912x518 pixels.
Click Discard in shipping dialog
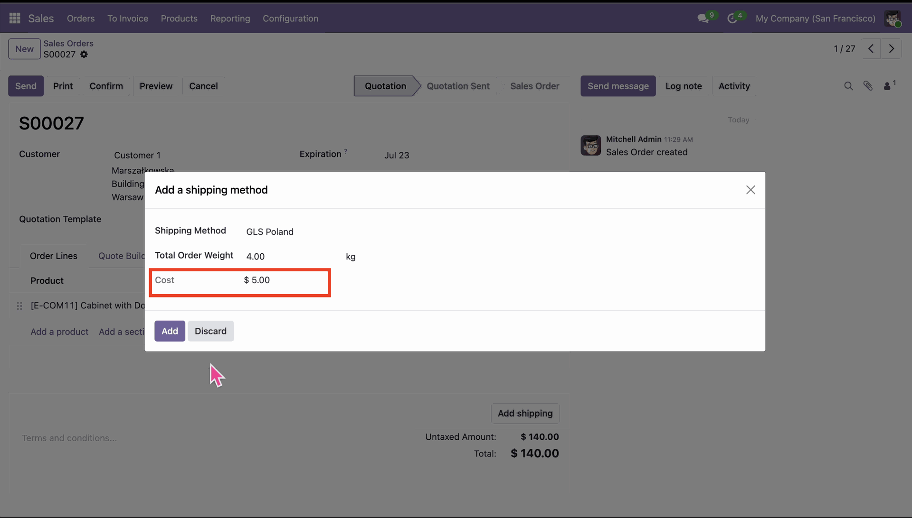pyautogui.click(x=210, y=331)
